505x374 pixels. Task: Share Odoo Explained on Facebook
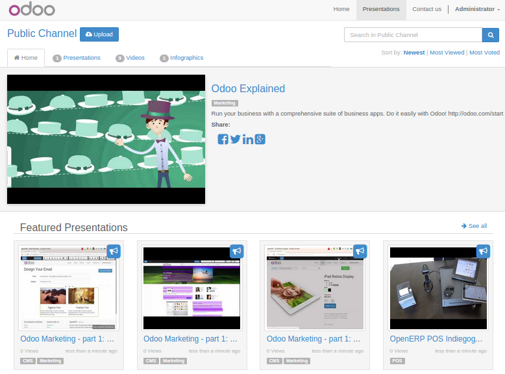click(x=223, y=140)
